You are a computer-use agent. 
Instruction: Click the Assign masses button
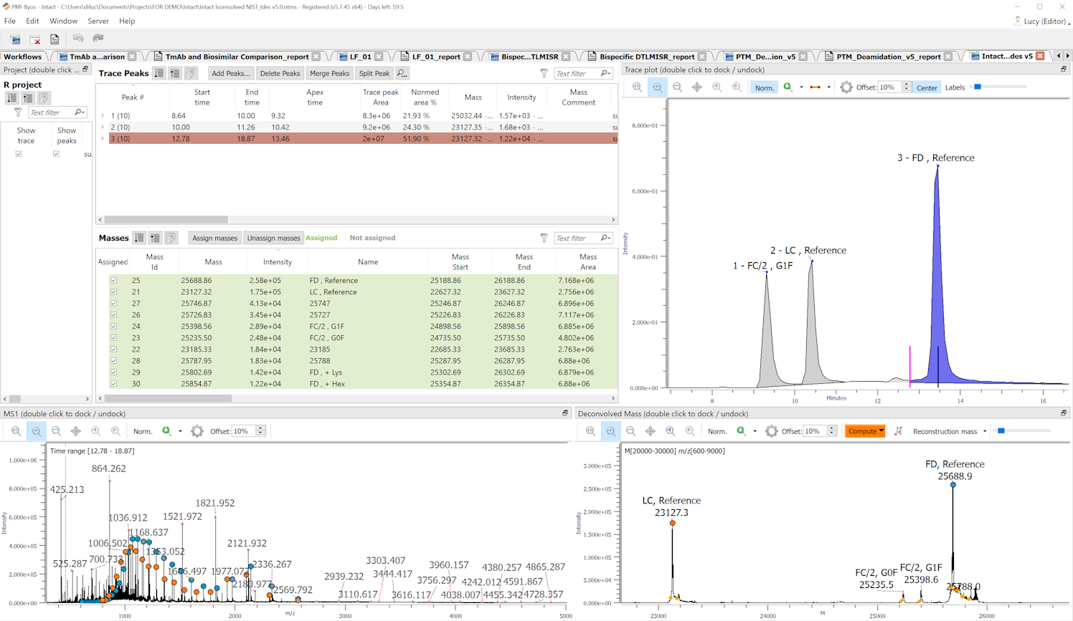tap(214, 238)
